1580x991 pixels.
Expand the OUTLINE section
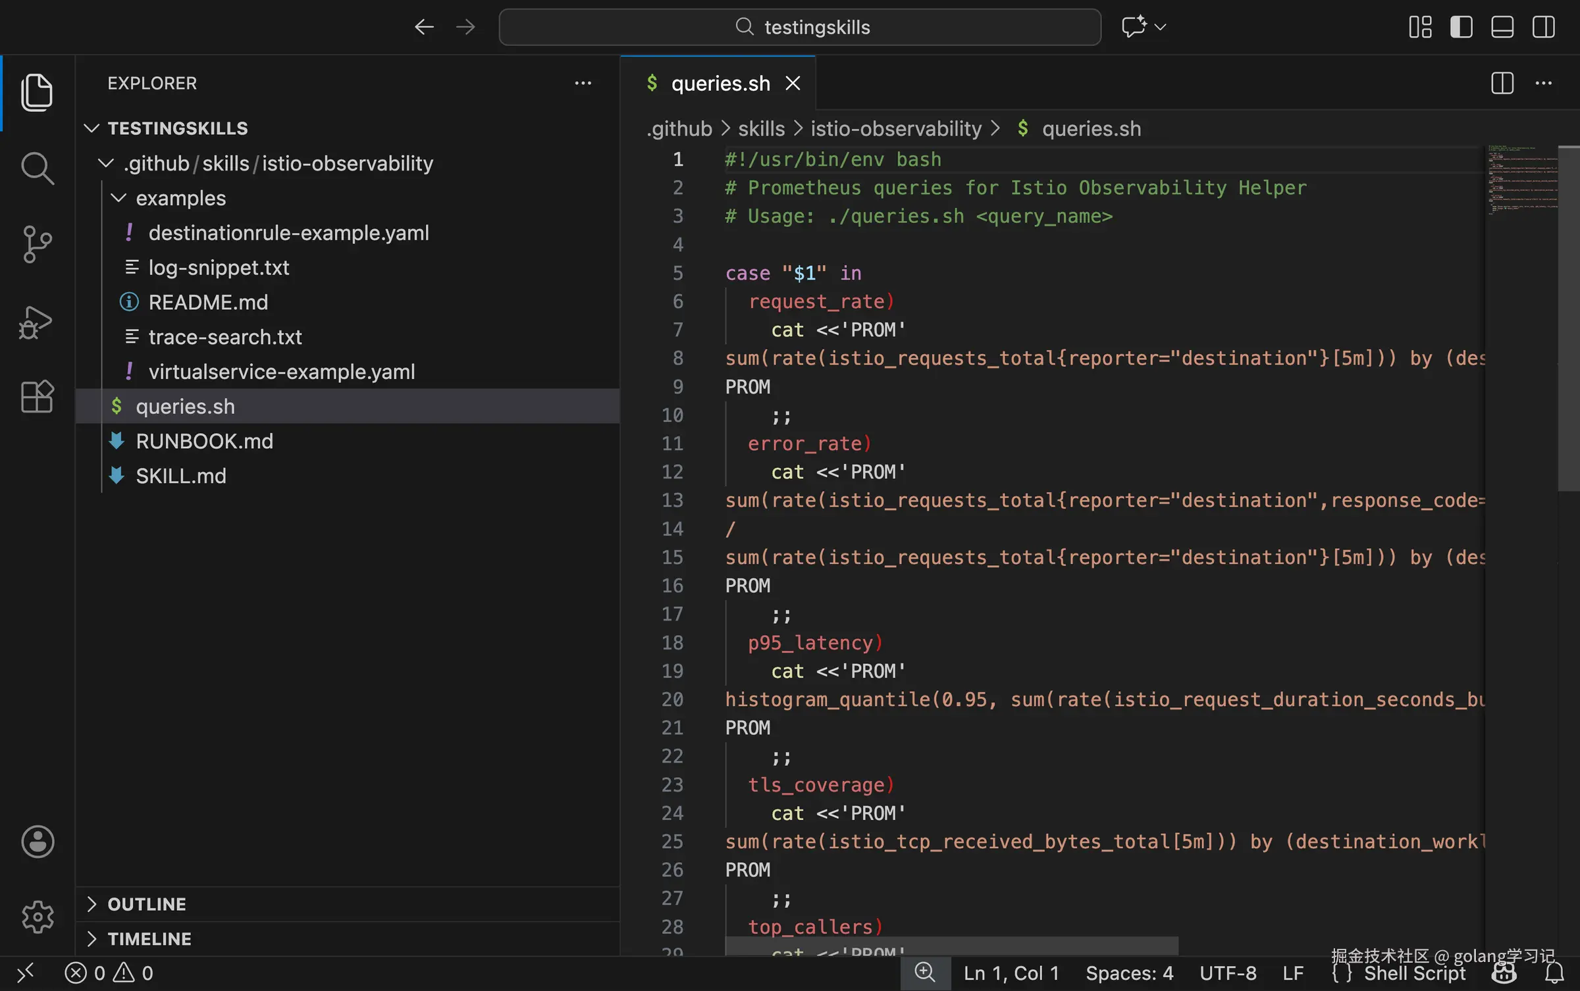click(x=147, y=904)
